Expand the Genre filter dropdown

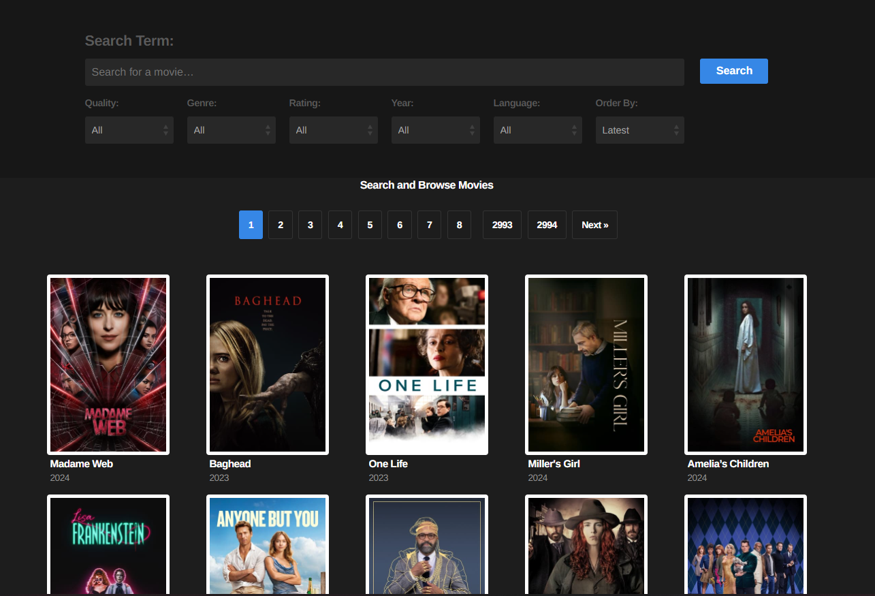coord(232,130)
